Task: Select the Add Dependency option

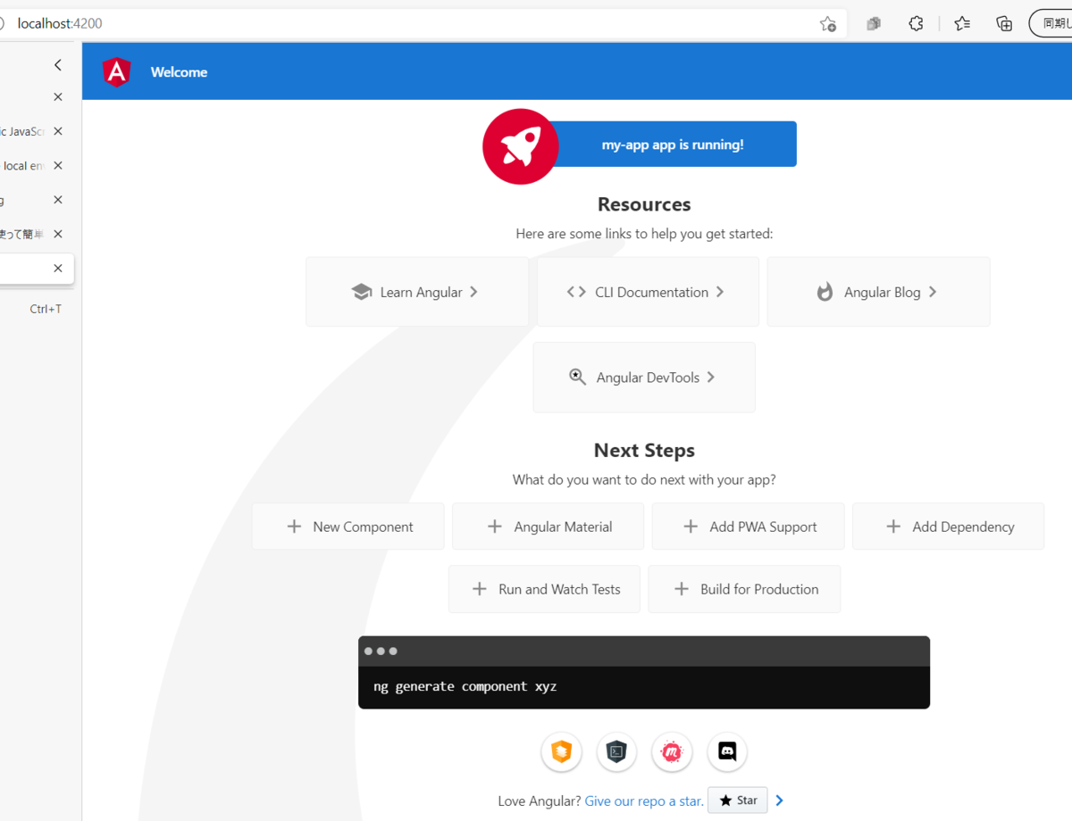Action: pyautogui.click(x=948, y=527)
